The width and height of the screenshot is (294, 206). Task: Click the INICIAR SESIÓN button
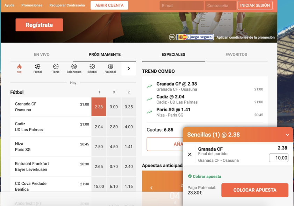point(255,6)
